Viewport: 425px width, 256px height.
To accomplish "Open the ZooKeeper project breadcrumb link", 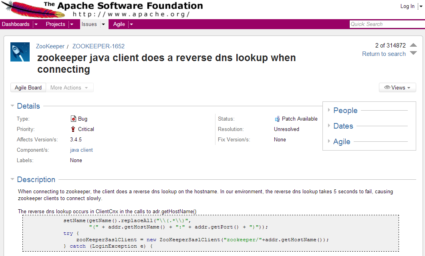I will point(50,46).
